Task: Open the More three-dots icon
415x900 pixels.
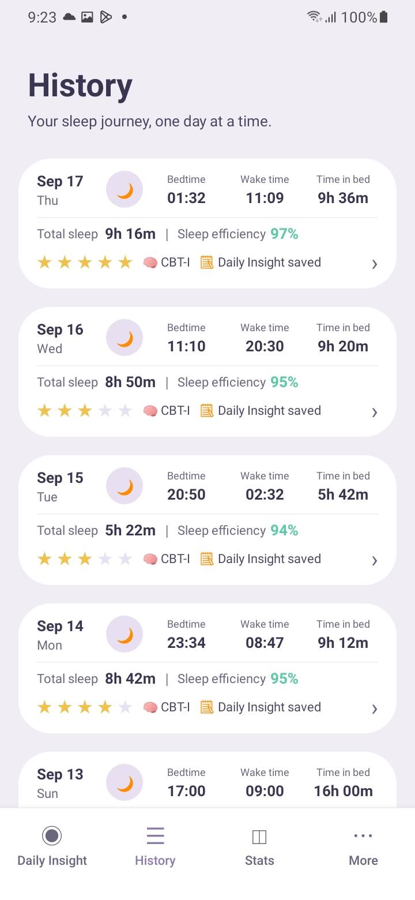Action: 363,835
